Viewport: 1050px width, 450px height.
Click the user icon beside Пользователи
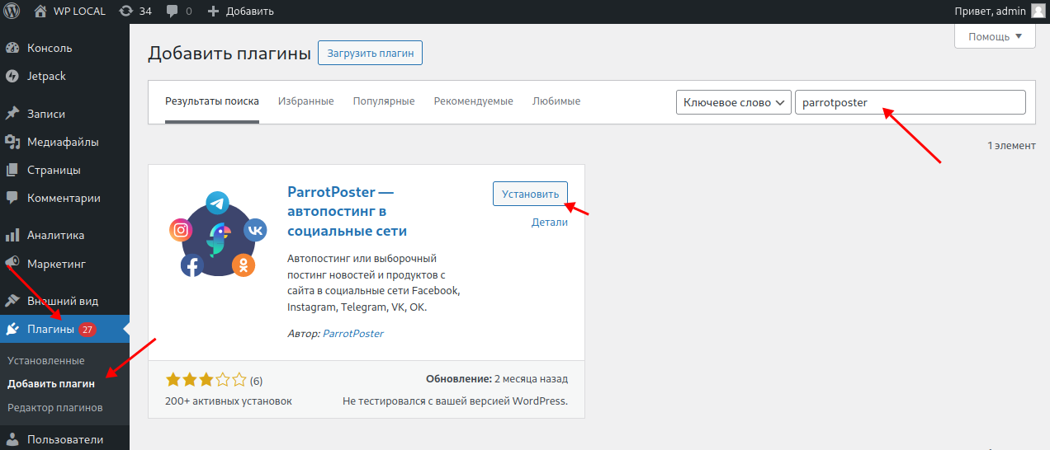12,439
